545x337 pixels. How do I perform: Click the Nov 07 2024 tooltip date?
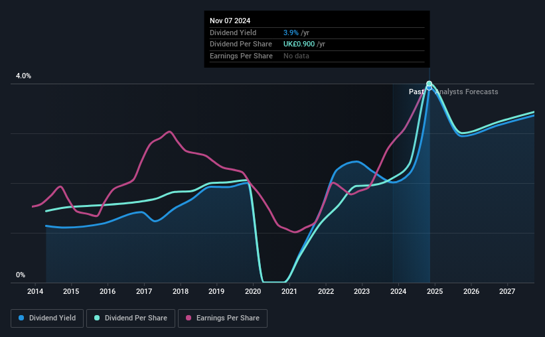point(230,21)
